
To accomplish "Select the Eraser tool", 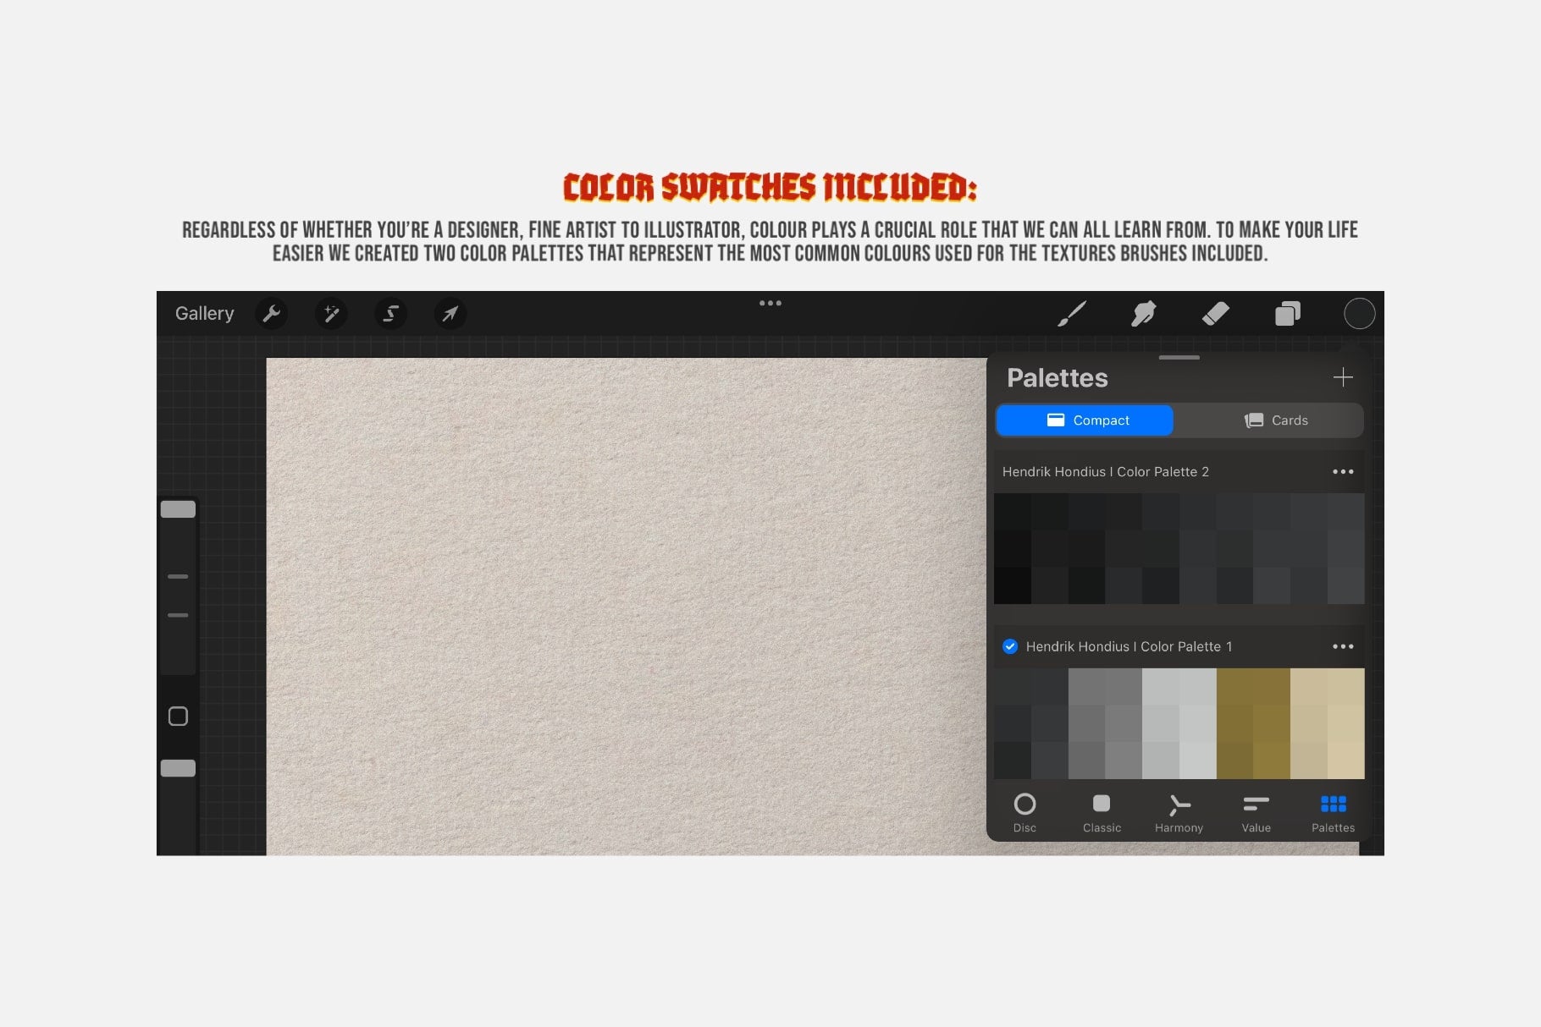I will (1217, 314).
